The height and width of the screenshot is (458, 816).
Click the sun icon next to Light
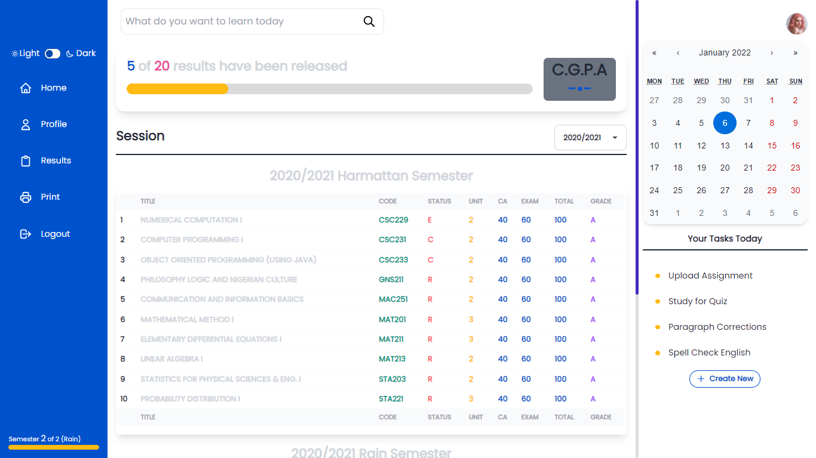14,53
